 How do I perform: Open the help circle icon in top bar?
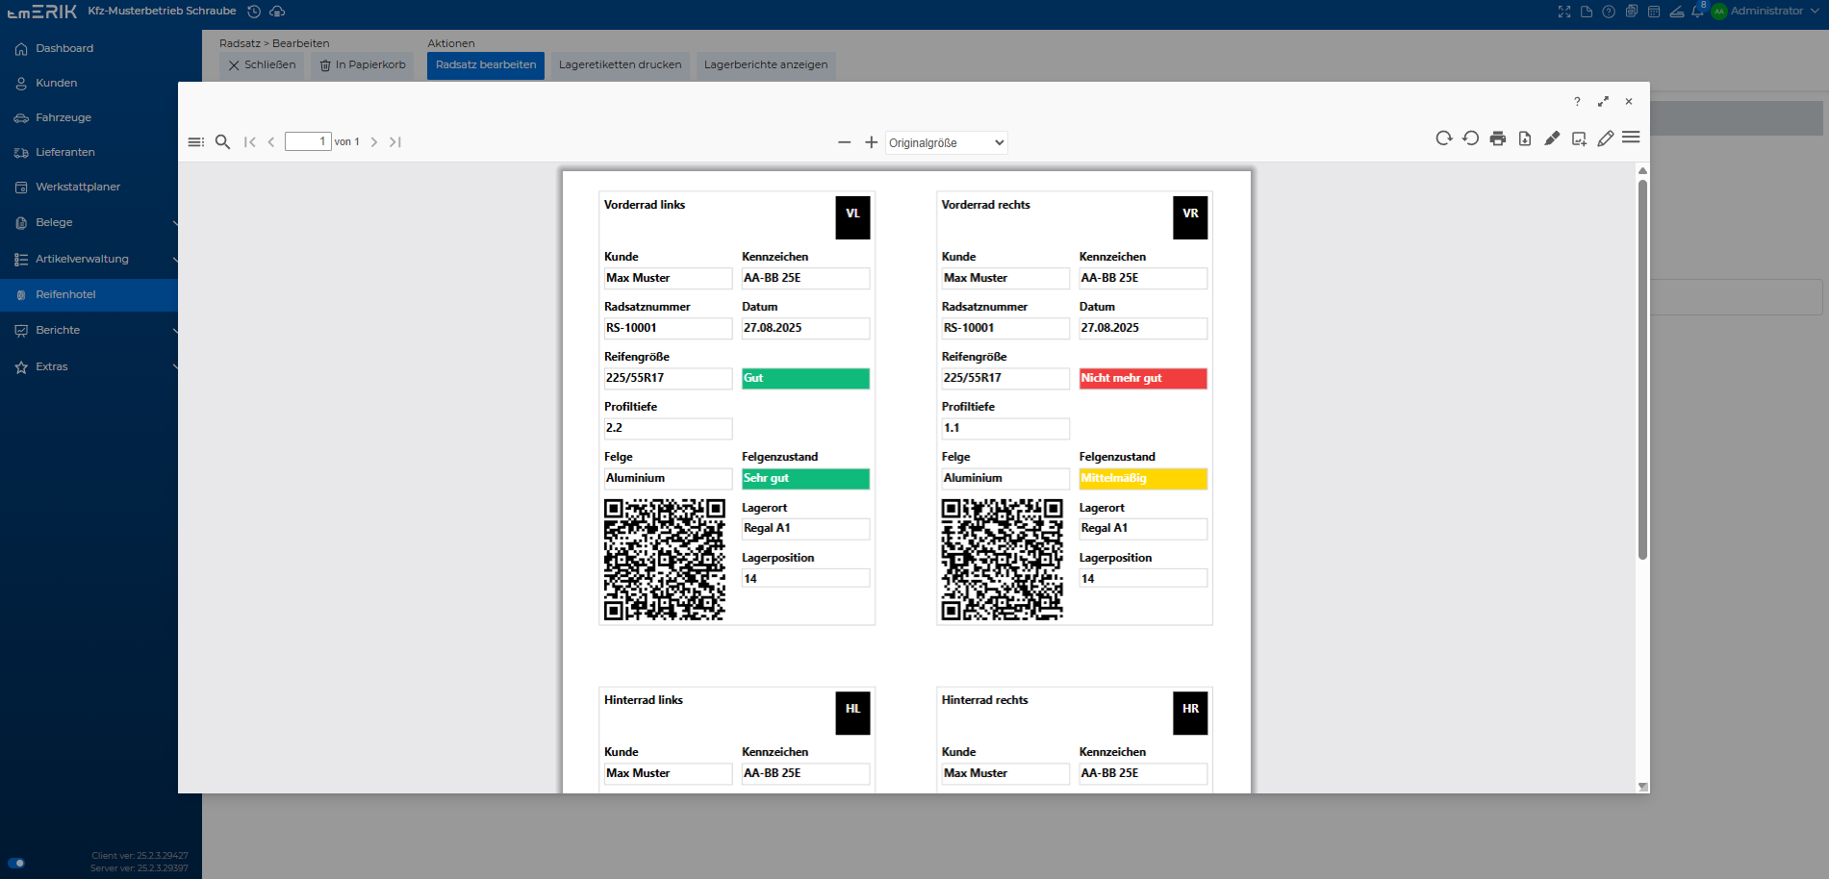click(1609, 12)
